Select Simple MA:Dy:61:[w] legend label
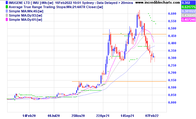 click(26, 20)
